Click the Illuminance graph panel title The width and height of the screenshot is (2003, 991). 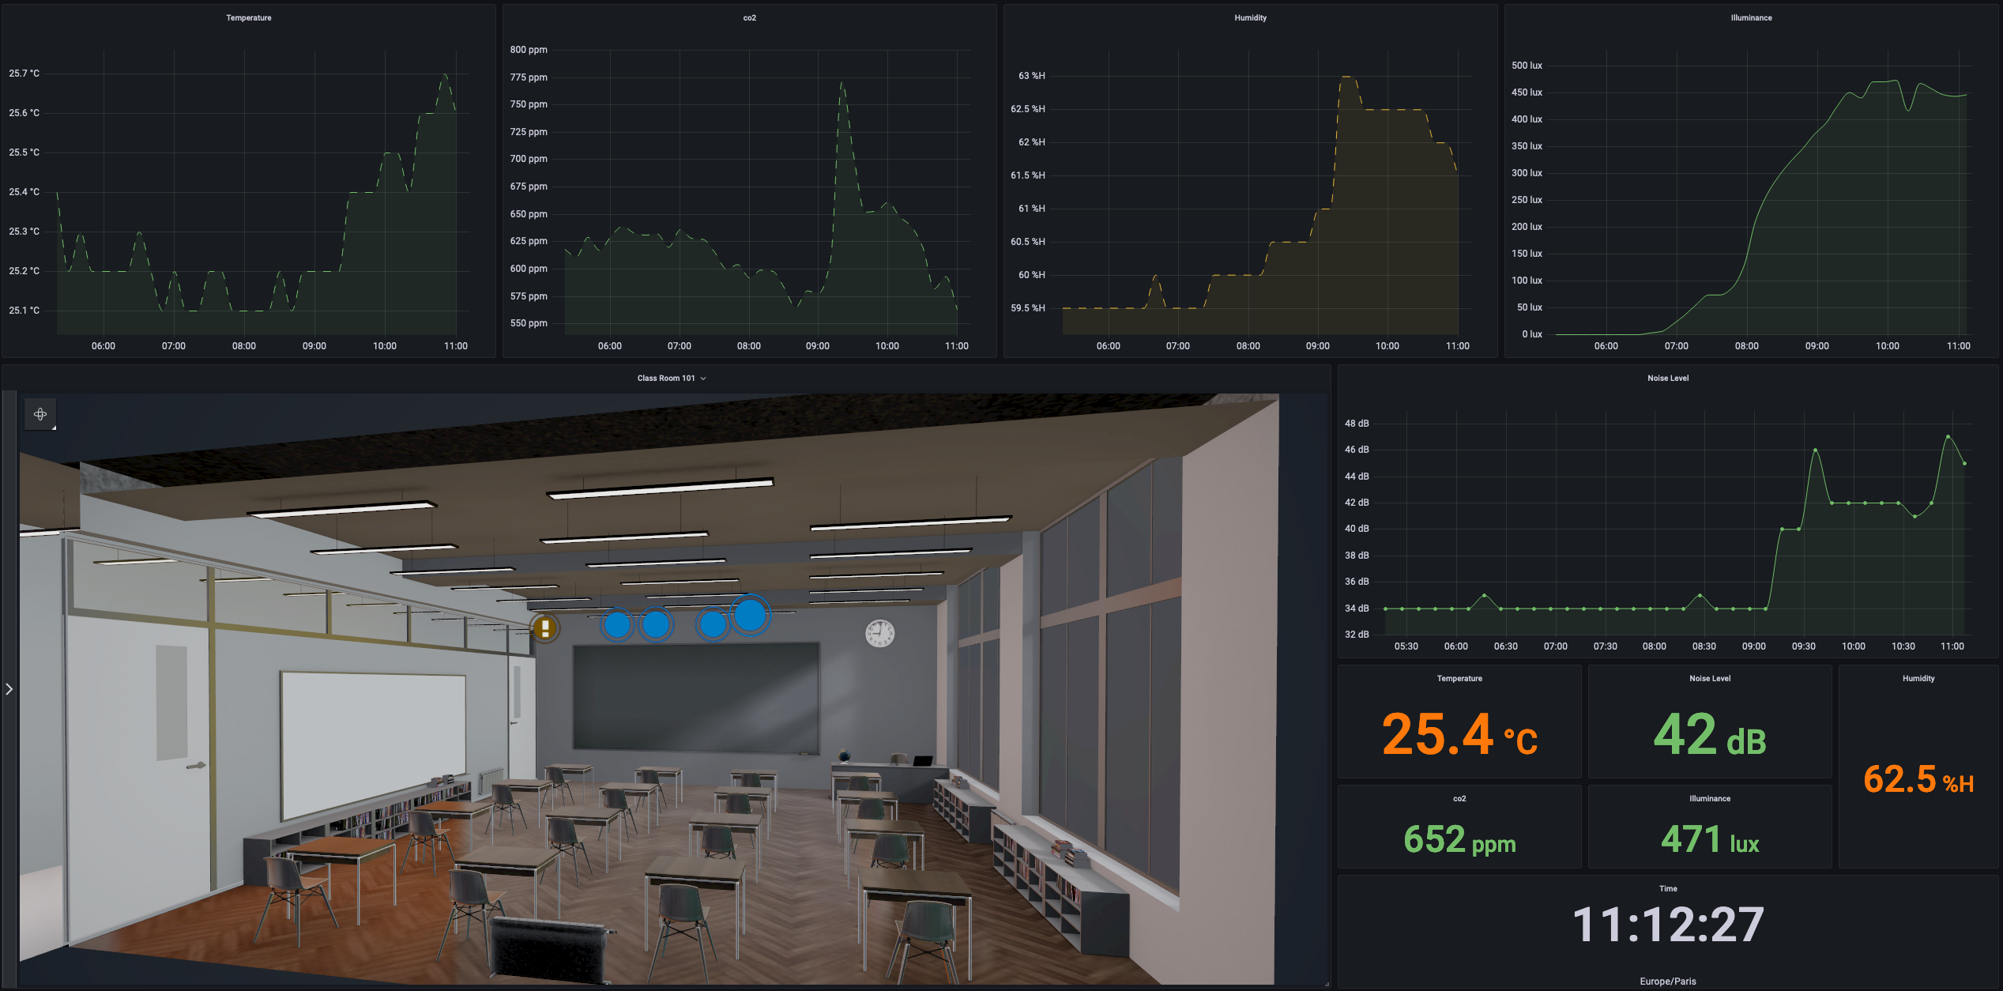pos(1751,18)
